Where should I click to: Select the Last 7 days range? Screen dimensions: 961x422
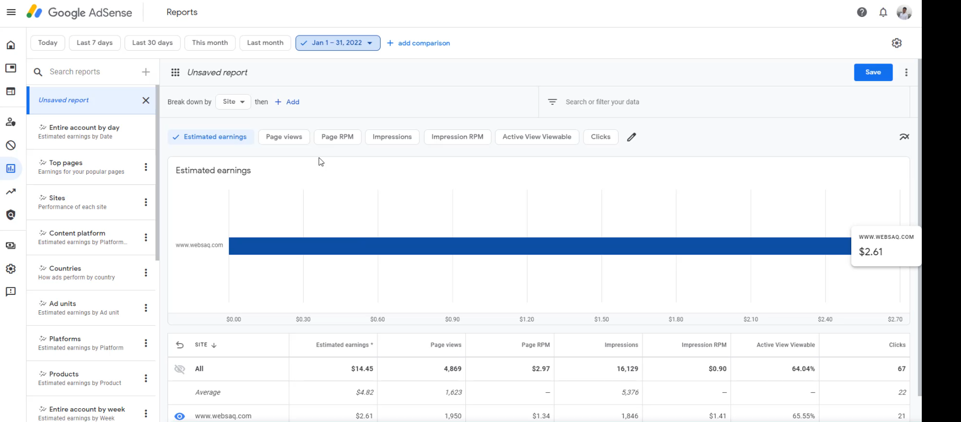tap(95, 43)
